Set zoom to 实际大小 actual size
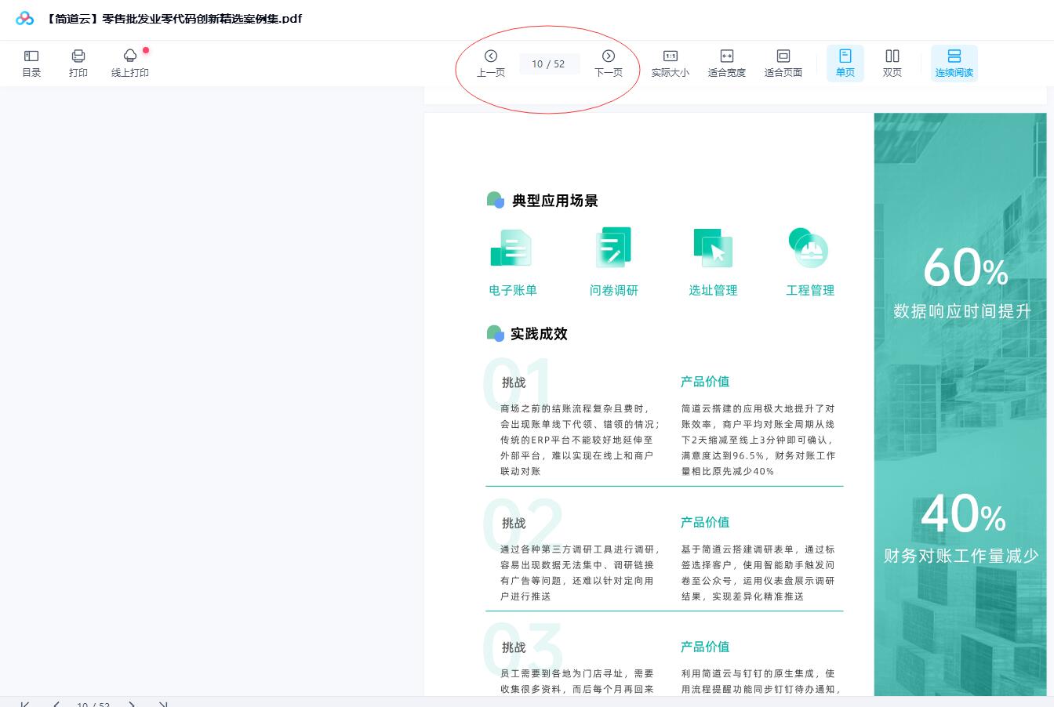Image resolution: width=1054 pixels, height=707 pixels. 671,63
